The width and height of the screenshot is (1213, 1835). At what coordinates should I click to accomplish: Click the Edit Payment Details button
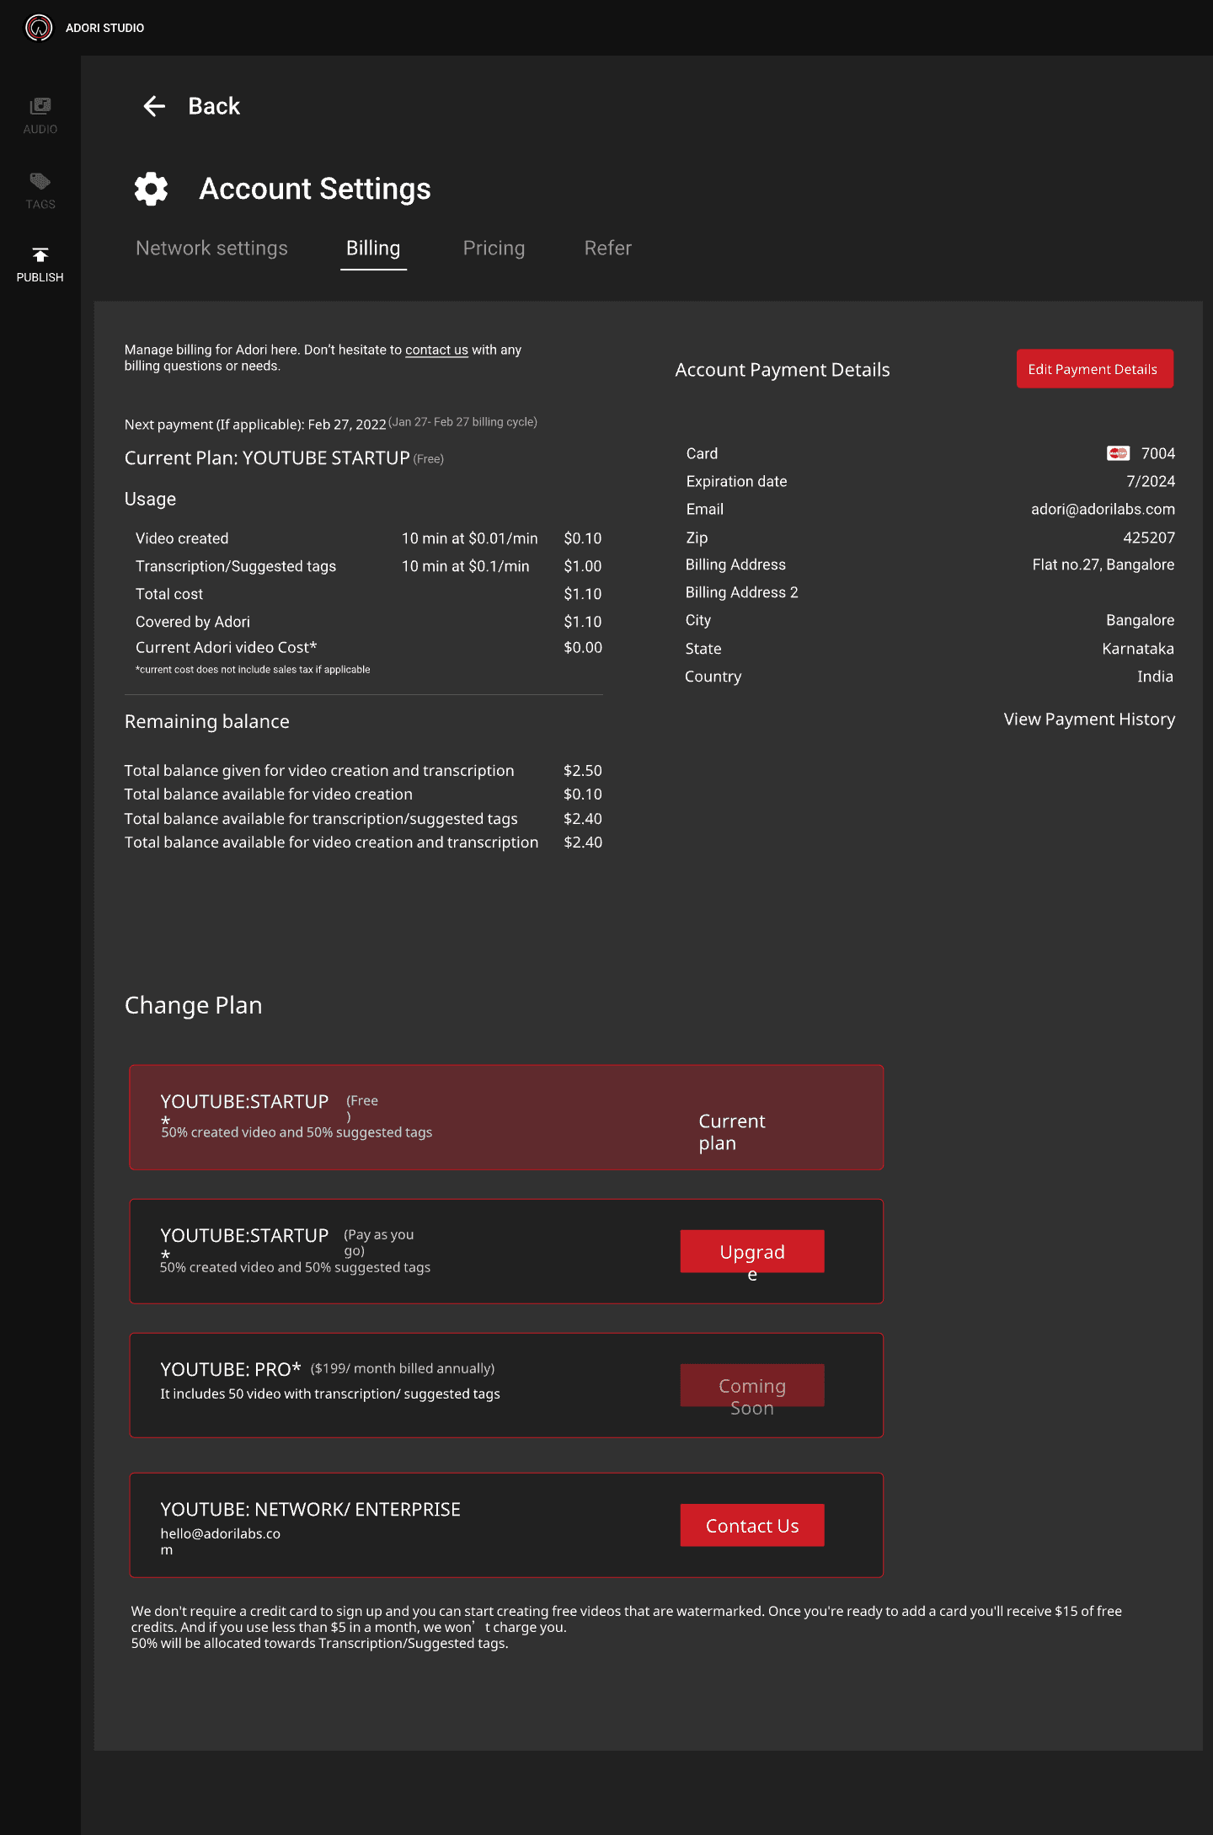(1094, 369)
